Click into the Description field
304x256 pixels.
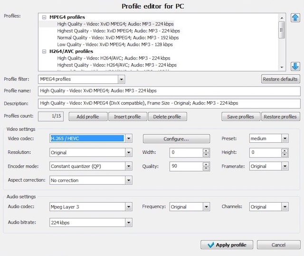click(169, 103)
